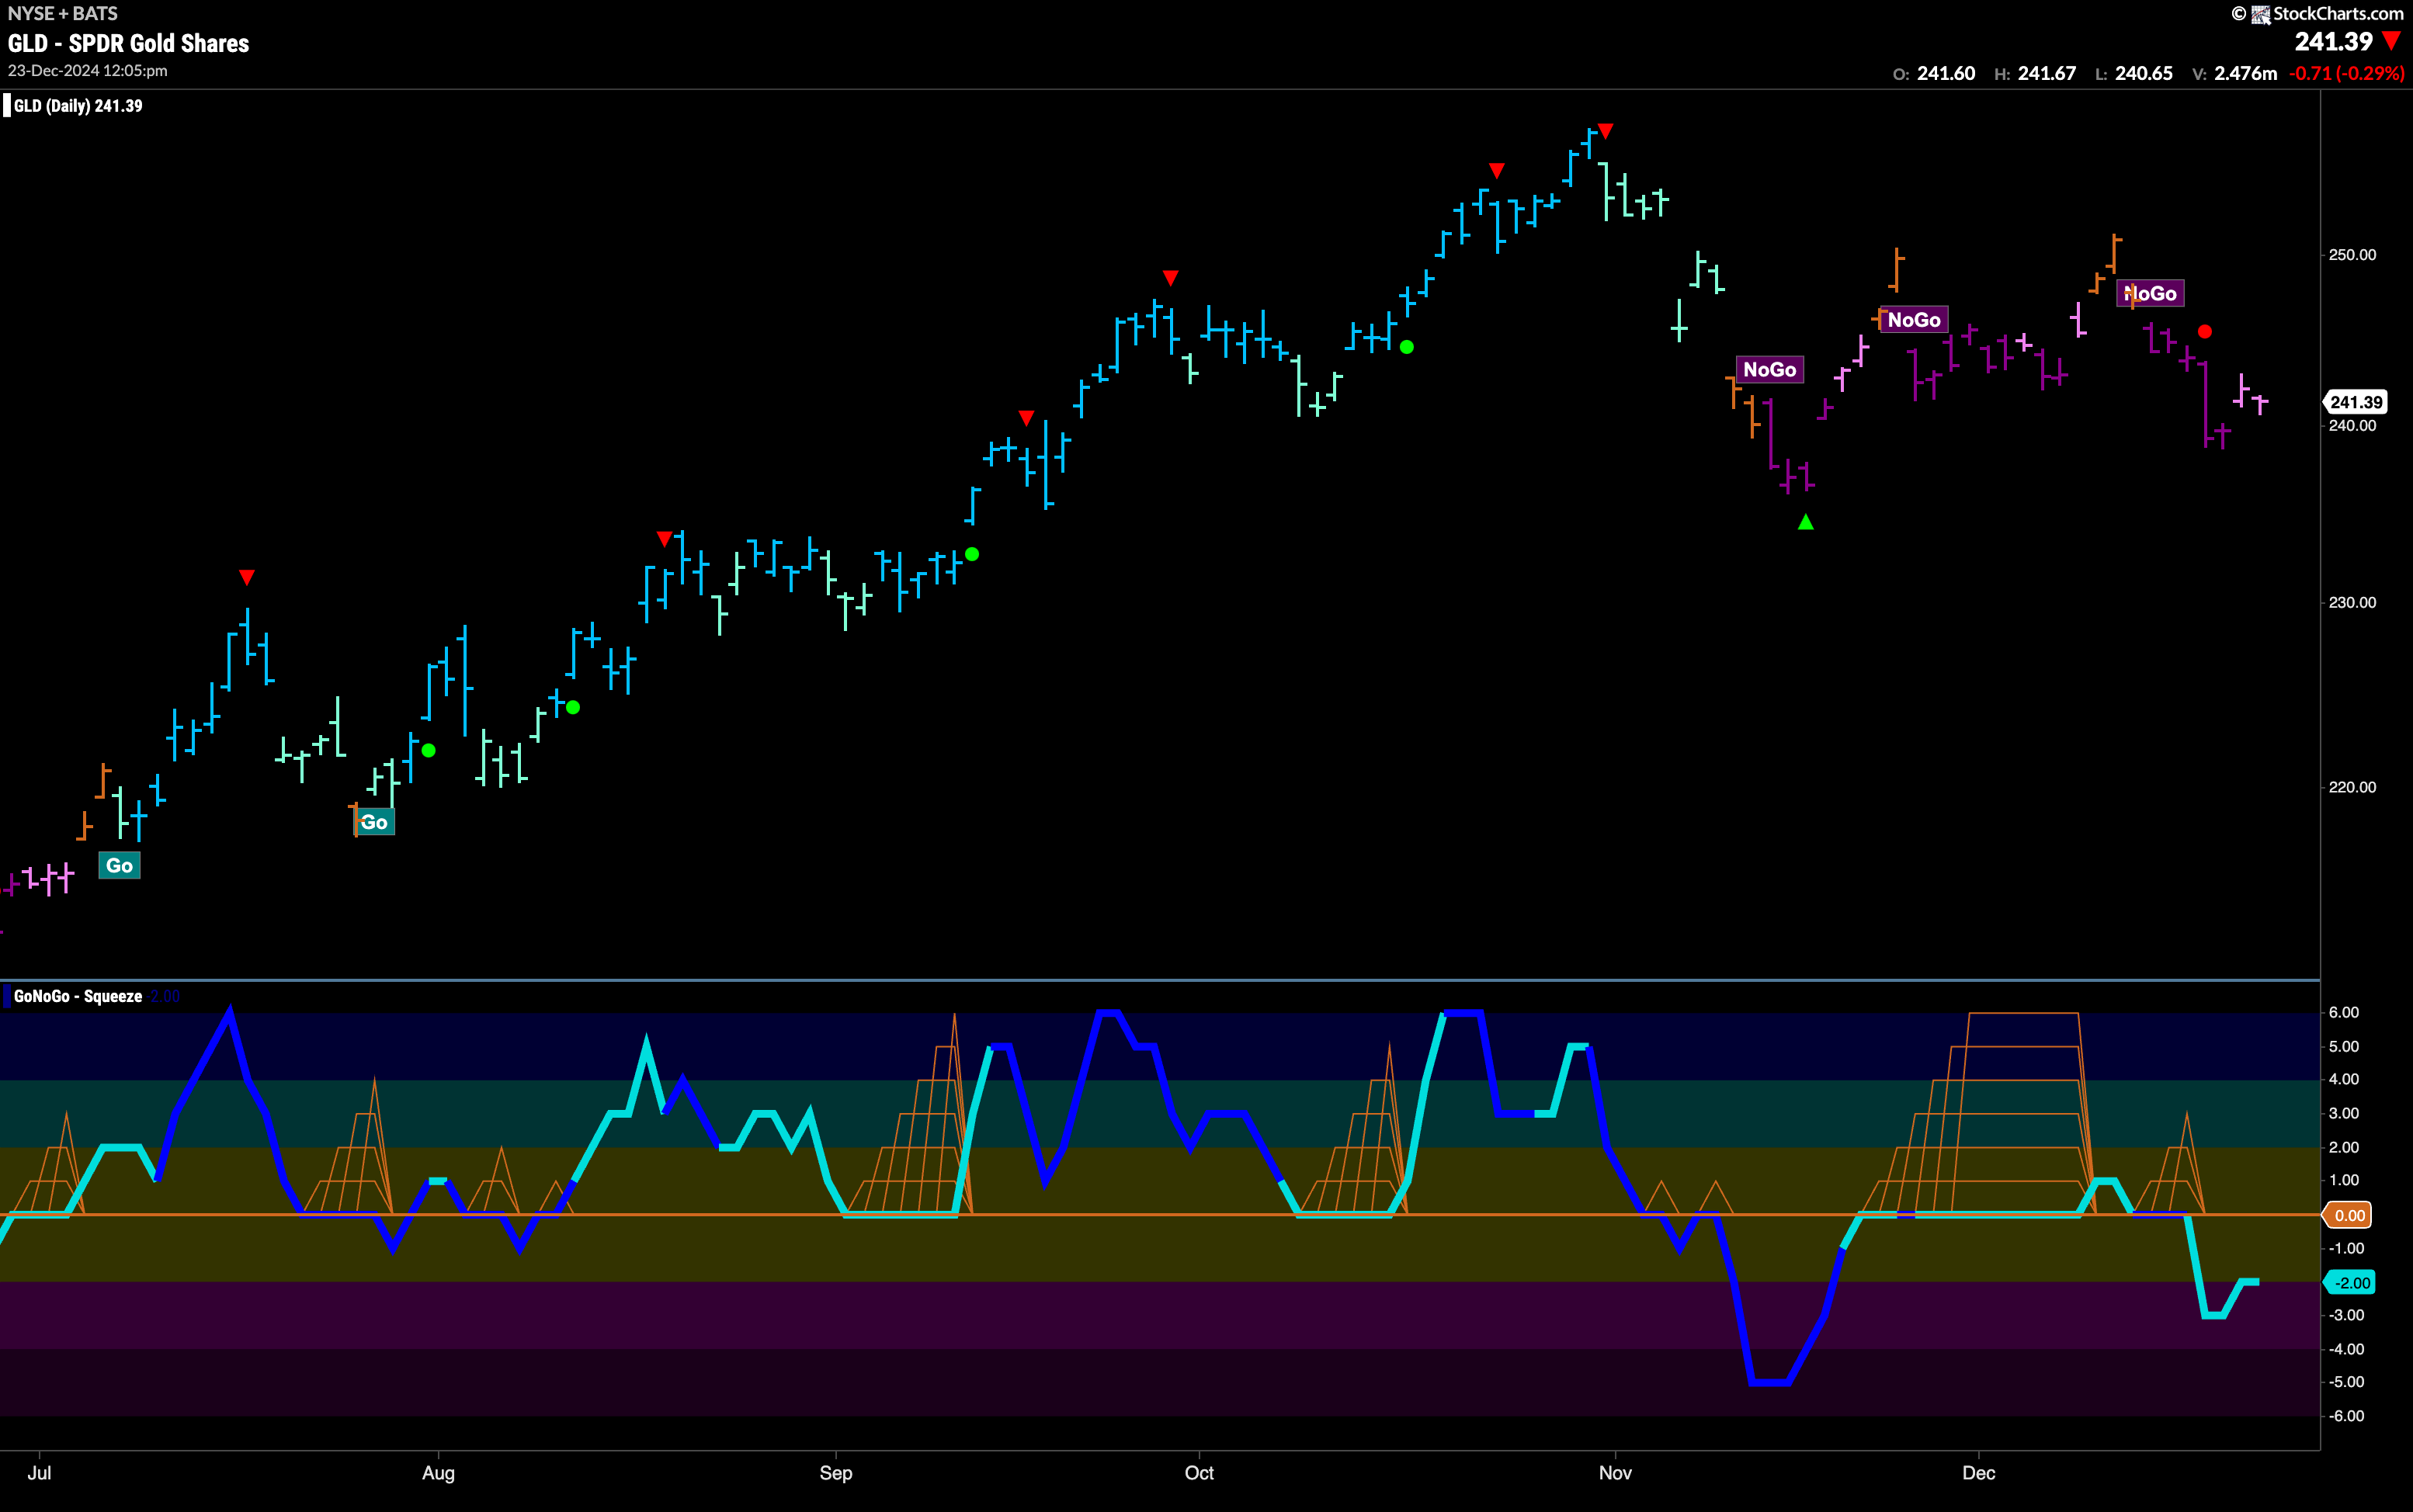Click the NoGo label in late November

(x=1914, y=320)
